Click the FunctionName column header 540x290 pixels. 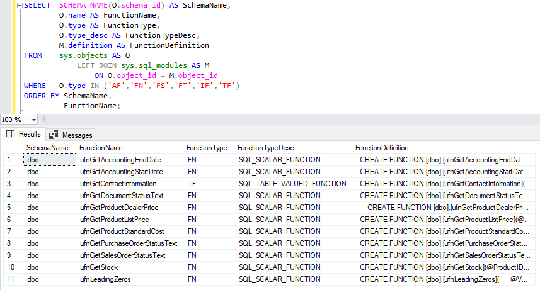101,148
